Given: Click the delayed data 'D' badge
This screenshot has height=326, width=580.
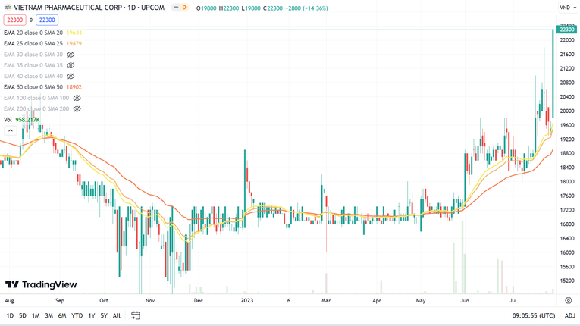Looking at the screenshot, I should (183, 8).
